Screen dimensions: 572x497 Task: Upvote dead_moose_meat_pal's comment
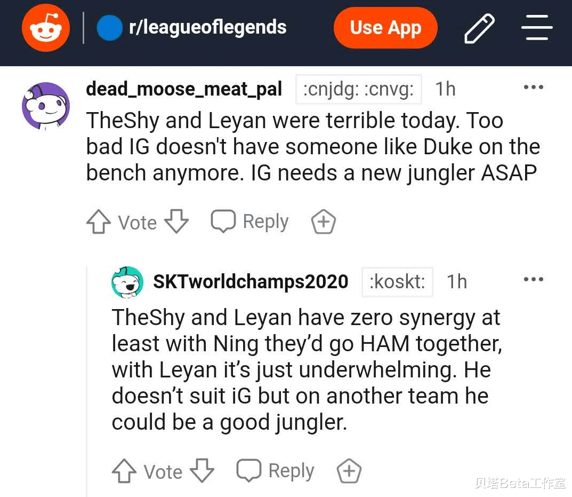(x=98, y=222)
